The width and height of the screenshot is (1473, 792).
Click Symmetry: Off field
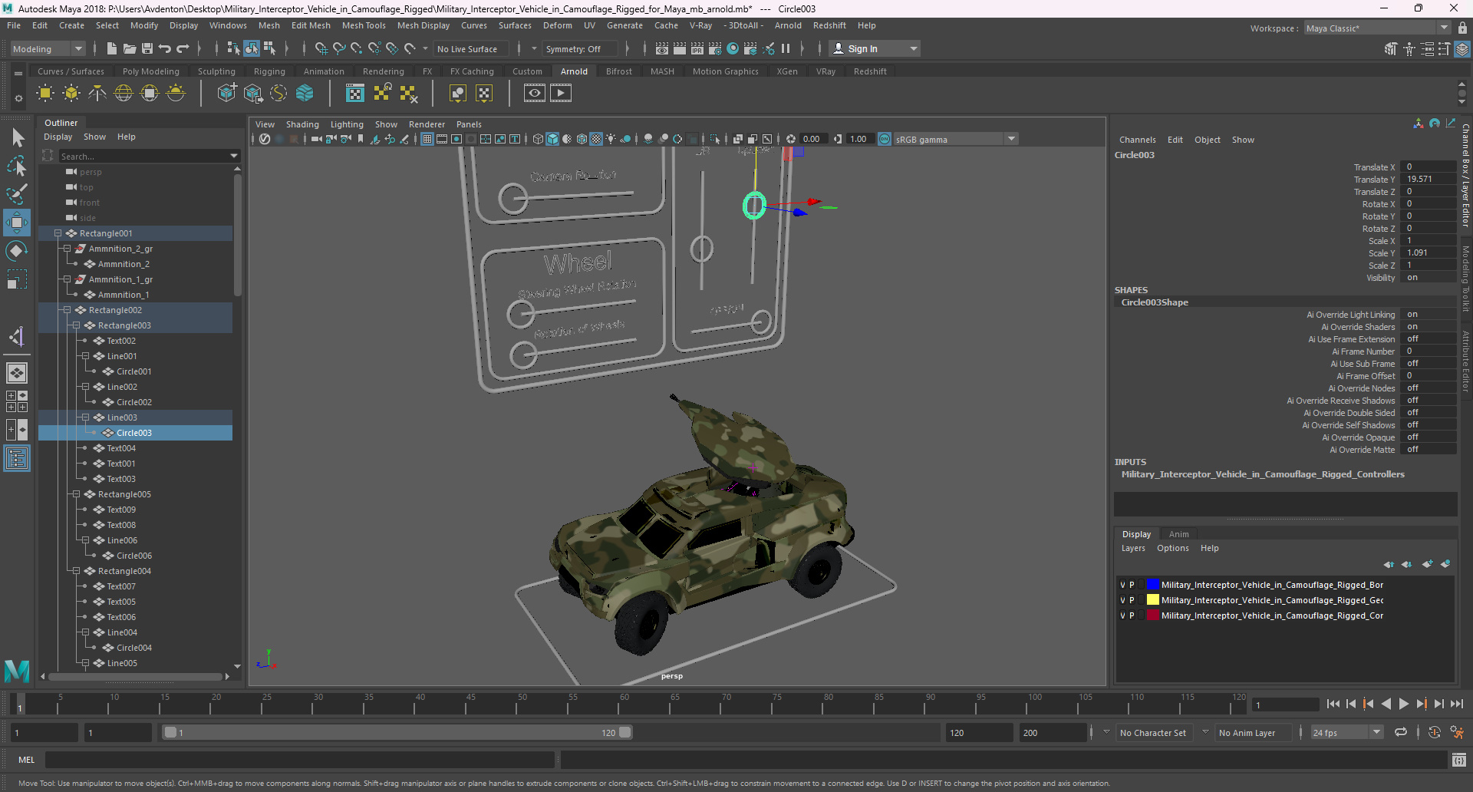pyautogui.click(x=579, y=48)
